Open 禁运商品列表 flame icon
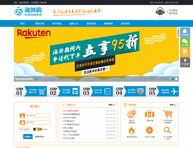 [x=131, y=132]
